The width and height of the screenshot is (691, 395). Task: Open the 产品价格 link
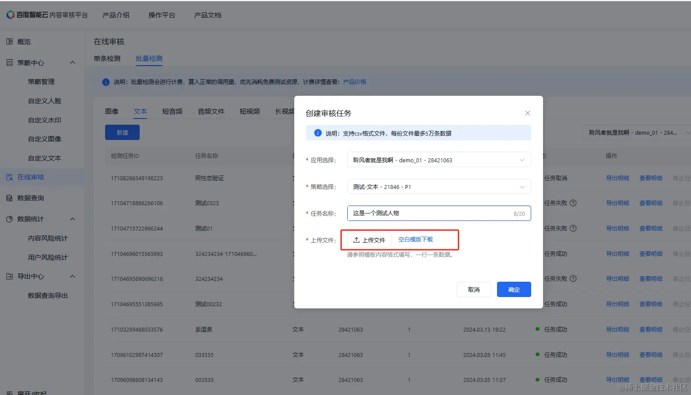coord(355,82)
